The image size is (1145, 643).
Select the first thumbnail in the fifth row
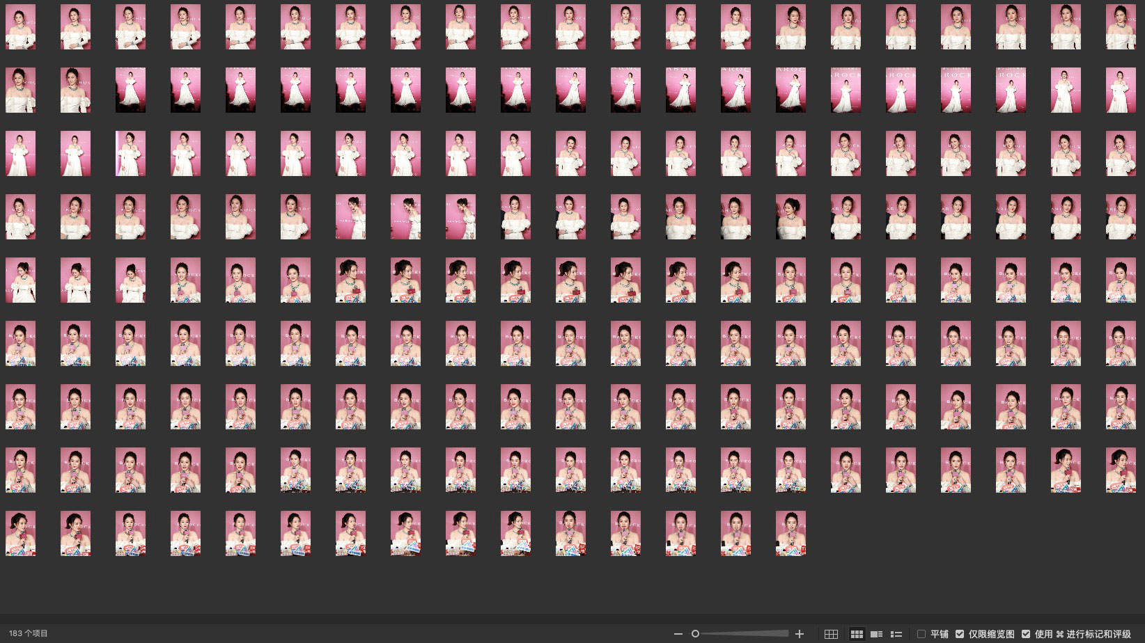[20, 280]
